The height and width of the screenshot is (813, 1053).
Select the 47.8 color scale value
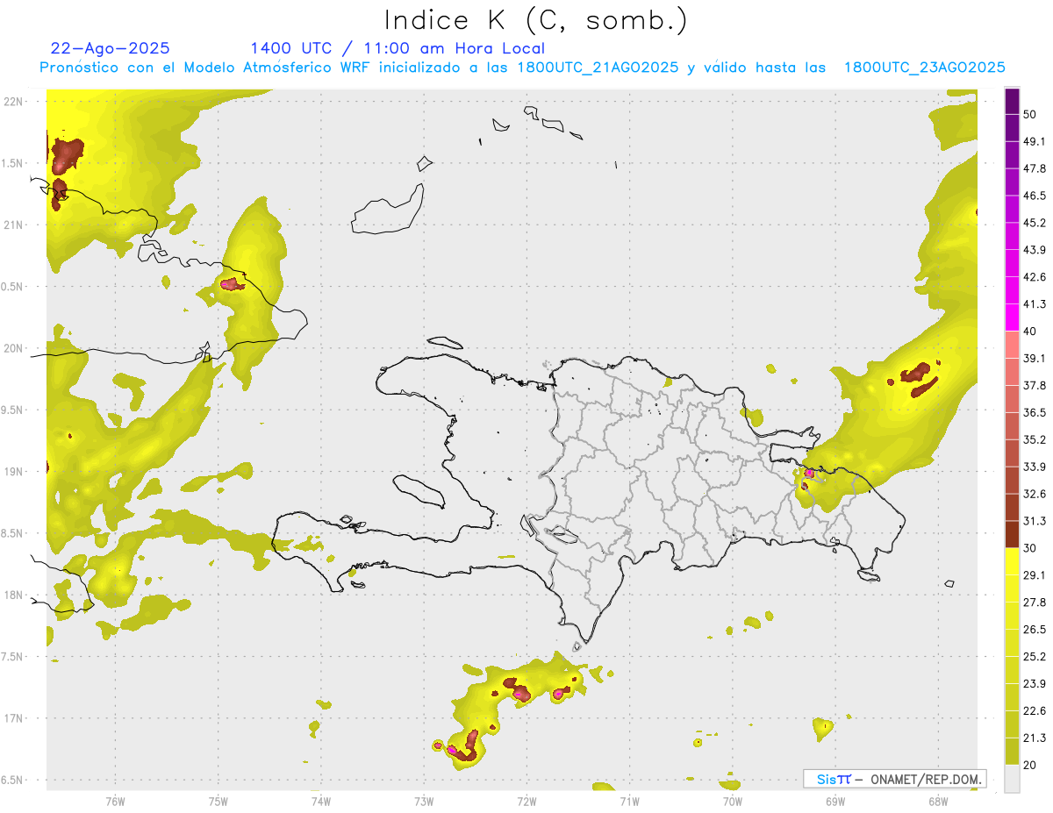[1034, 168]
